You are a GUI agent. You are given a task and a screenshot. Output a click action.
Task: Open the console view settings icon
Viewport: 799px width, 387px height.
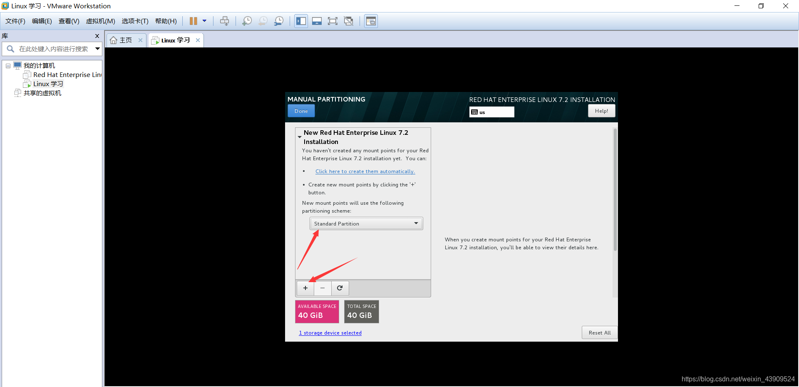coord(371,21)
